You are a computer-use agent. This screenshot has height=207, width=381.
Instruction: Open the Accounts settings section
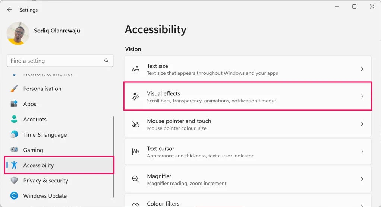(x=35, y=120)
